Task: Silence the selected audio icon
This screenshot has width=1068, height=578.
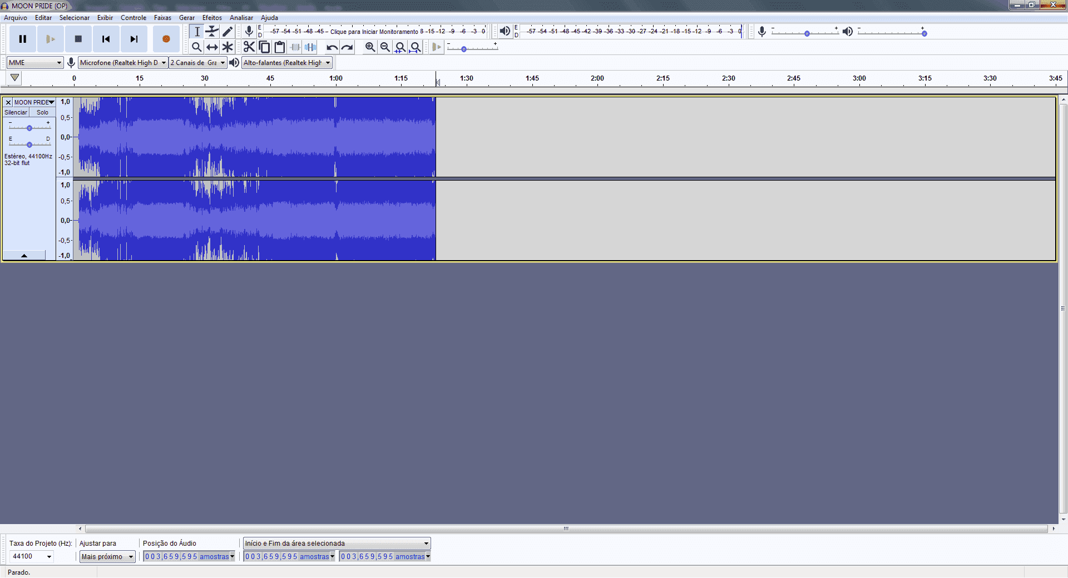Action: [x=310, y=47]
